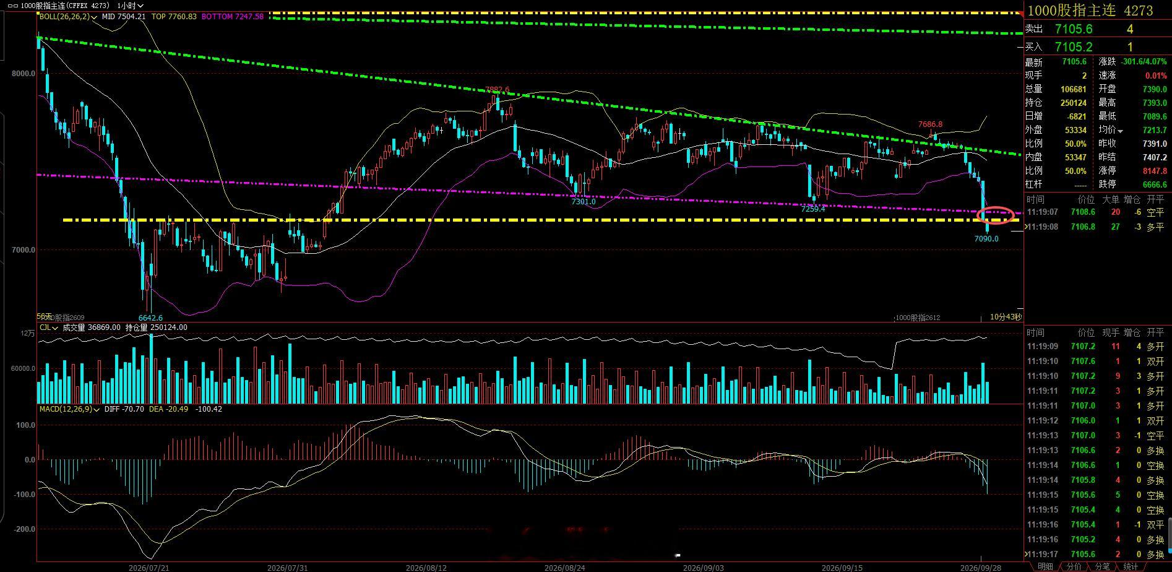Click the link chain icon before 1000股指主连
The width and height of the screenshot is (1172, 572).
pos(12,6)
